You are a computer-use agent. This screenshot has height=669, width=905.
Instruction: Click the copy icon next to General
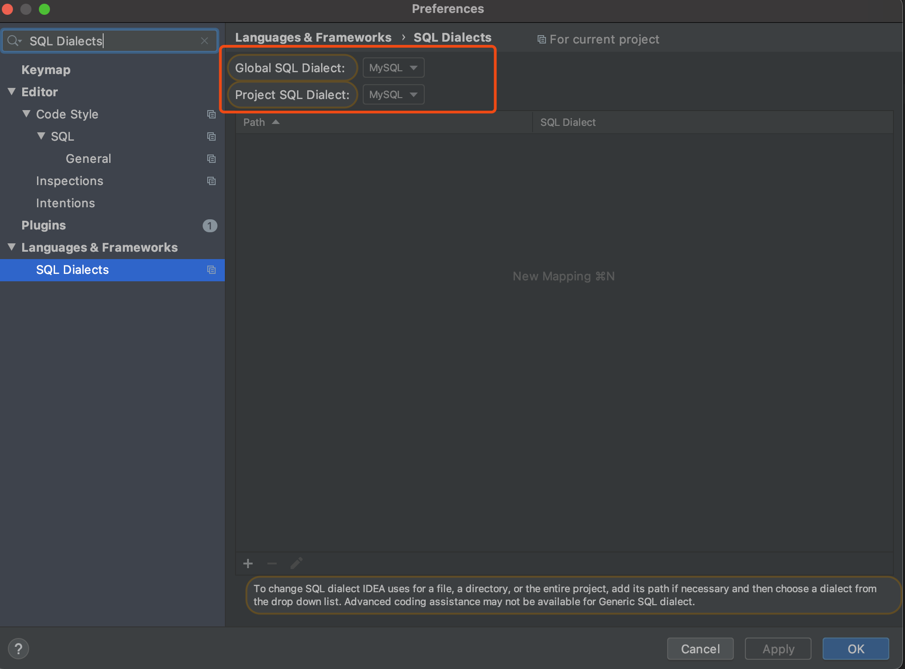[x=211, y=158]
